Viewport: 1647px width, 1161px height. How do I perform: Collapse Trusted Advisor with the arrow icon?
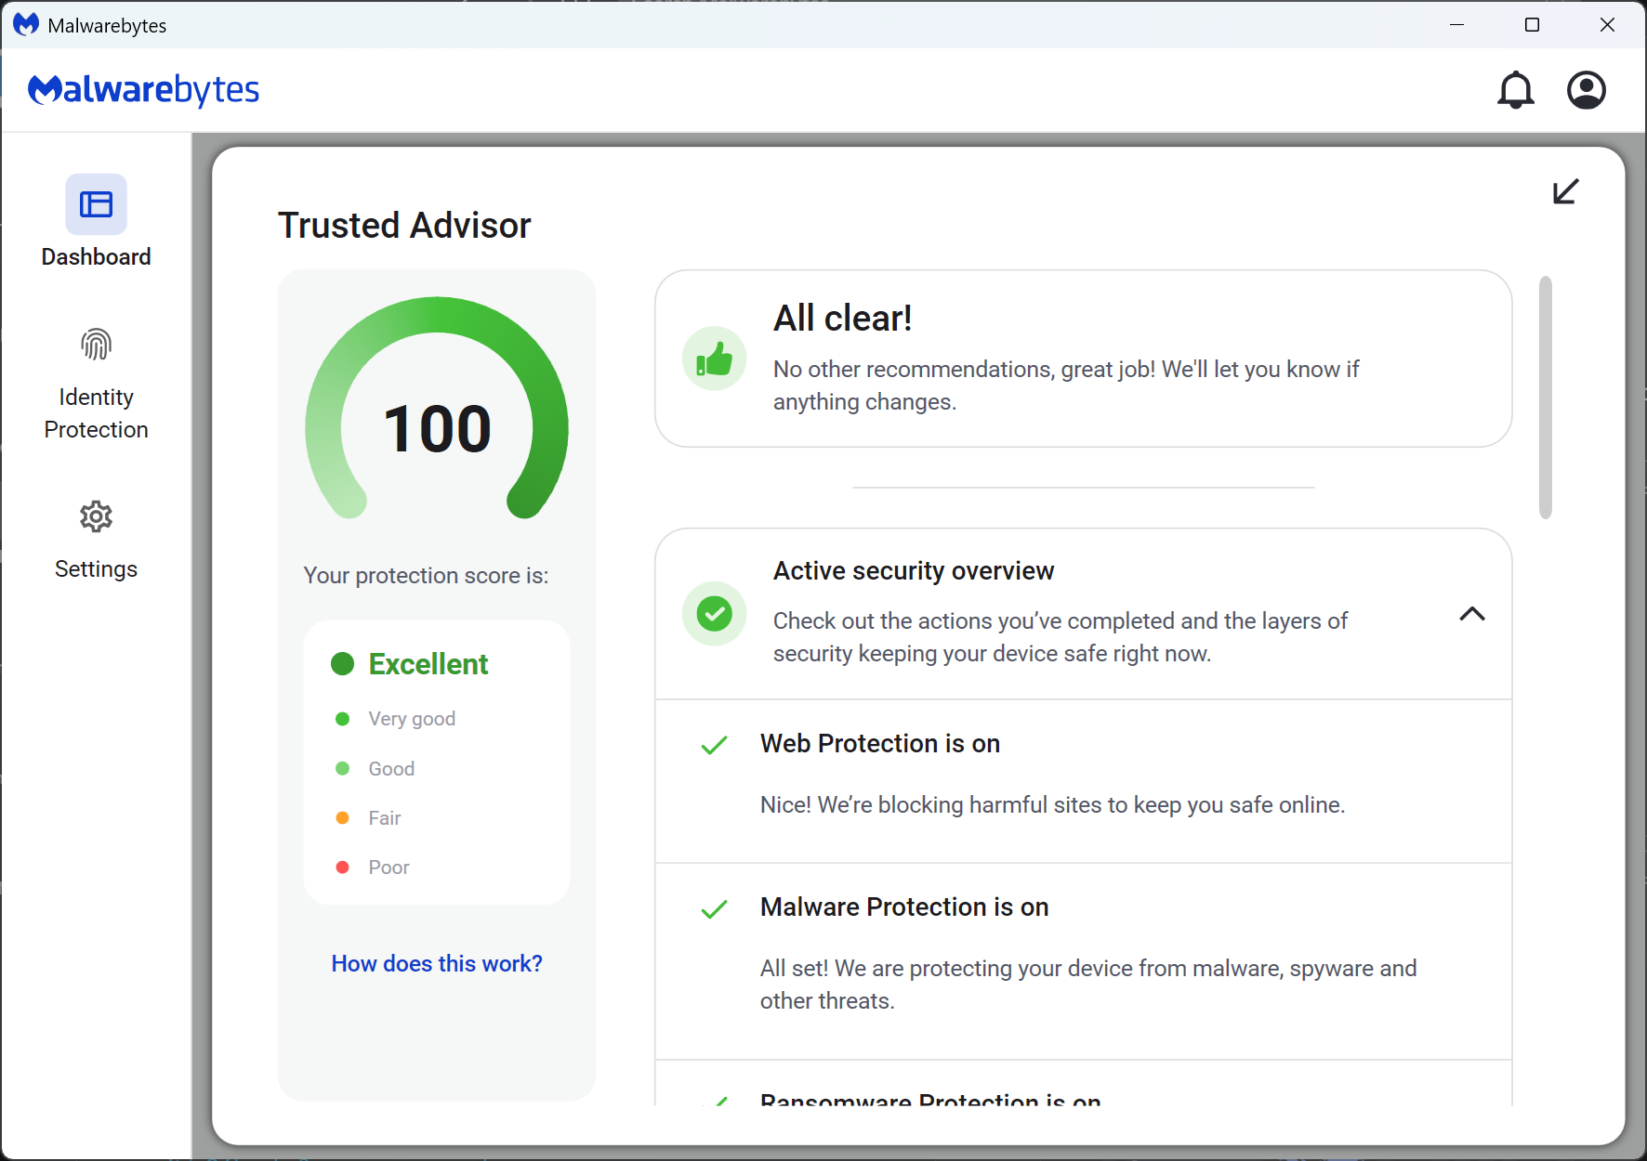pyautogui.click(x=1565, y=191)
